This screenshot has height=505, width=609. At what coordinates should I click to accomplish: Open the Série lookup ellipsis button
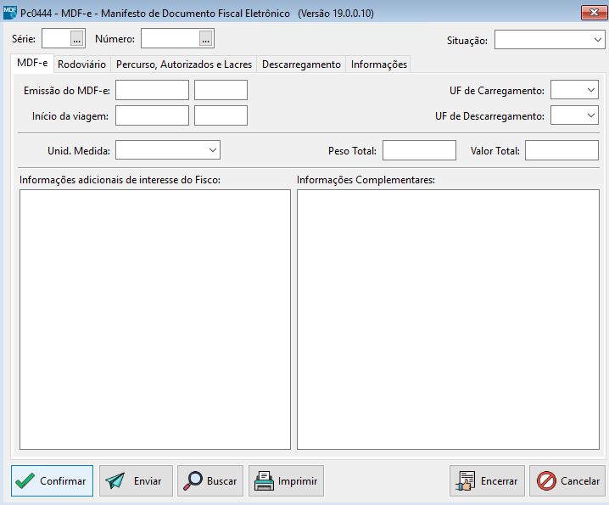(x=77, y=38)
